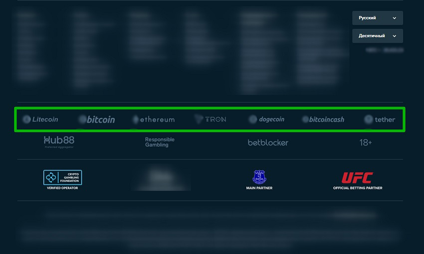
Task: Open the Десятичный odds format dropdown
Action: click(378, 36)
